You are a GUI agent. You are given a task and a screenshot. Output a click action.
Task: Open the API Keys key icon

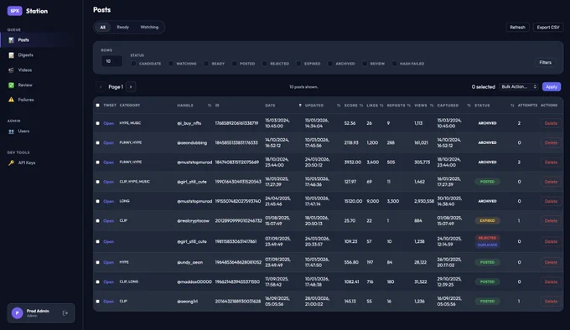coord(11,162)
